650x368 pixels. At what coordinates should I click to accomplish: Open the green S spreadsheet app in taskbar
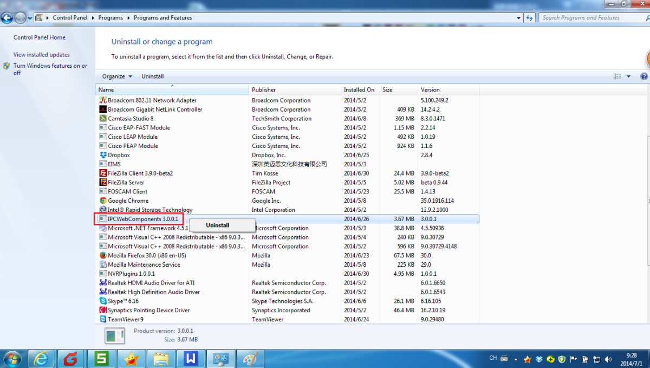point(101,359)
